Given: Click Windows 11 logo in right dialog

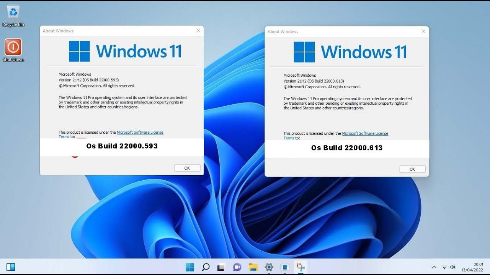Looking at the screenshot, I should click(350, 52).
